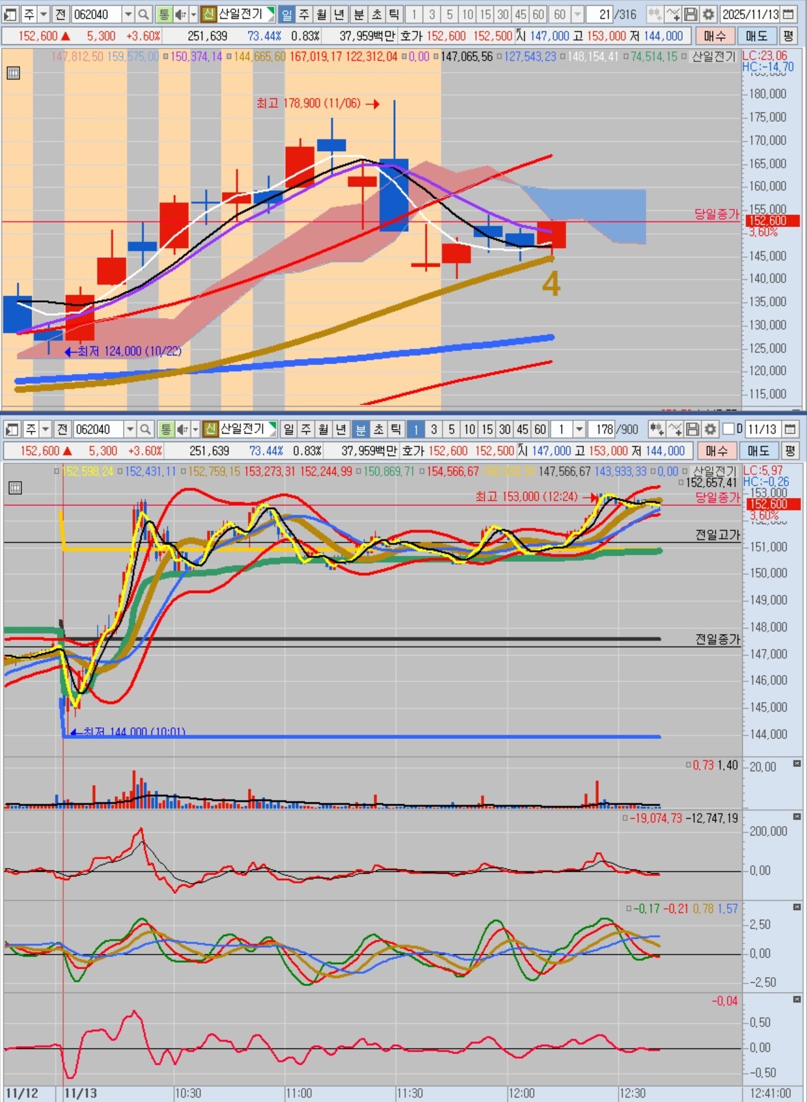807x1102 pixels.
Task: Click the 신 badge beside 산일전기 in minute toolbar
Action: (x=211, y=429)
